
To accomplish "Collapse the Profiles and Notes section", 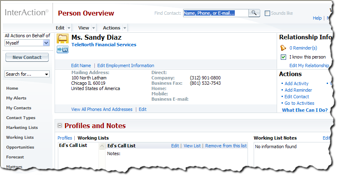I will coord(60,125).
